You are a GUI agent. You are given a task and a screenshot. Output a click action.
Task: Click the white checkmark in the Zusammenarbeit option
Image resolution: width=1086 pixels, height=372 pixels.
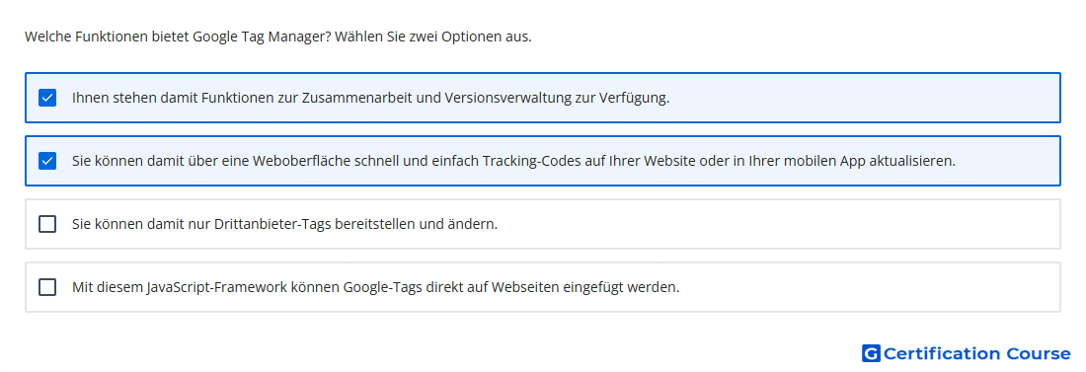click(x=47, y=98)
